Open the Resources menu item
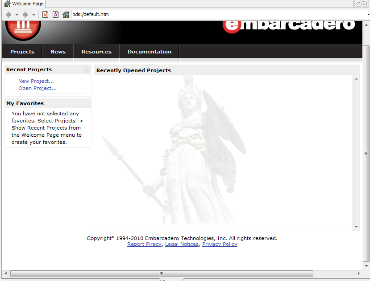 click(96, 52)
